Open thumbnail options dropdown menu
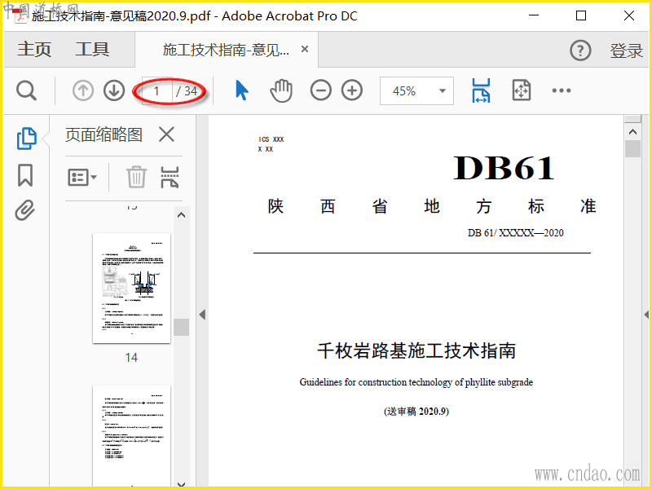 [82, 178]
